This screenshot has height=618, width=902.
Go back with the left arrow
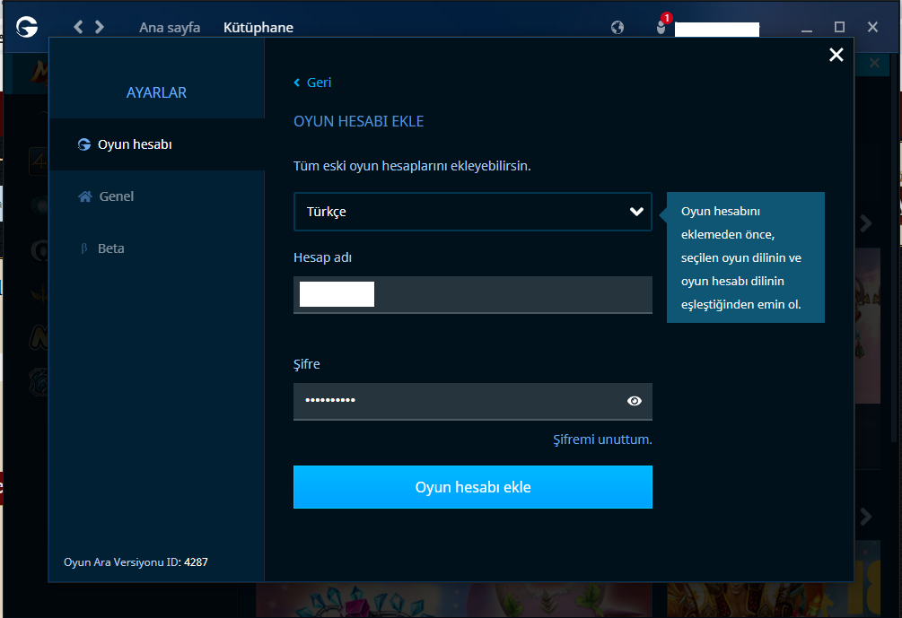tap(78, 26)
